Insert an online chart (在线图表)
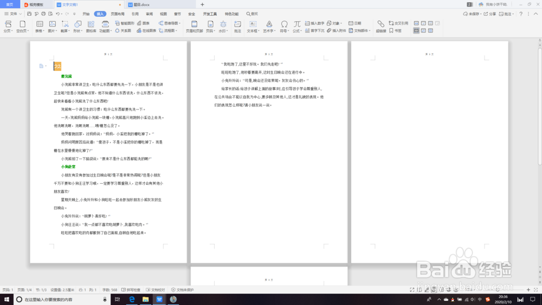542x305 pixels. (146, 31)
